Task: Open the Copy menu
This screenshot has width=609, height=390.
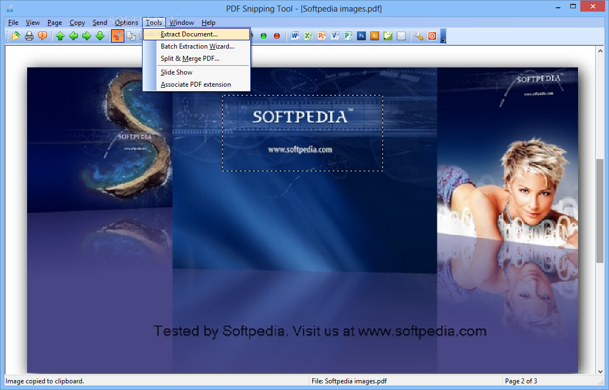Action: (x=77, y=23)
